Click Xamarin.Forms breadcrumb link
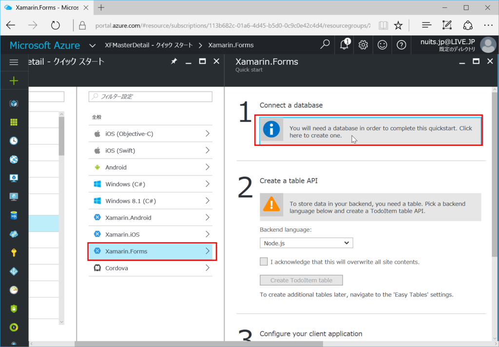 (x=230, y=45)
